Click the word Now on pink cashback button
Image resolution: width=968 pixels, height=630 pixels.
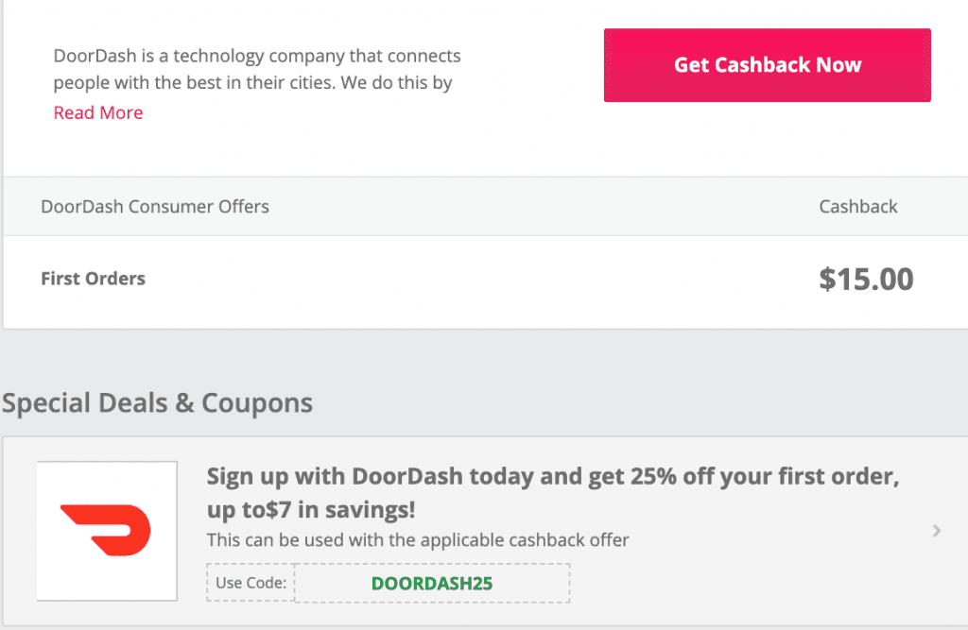click(x=838, y=65)
